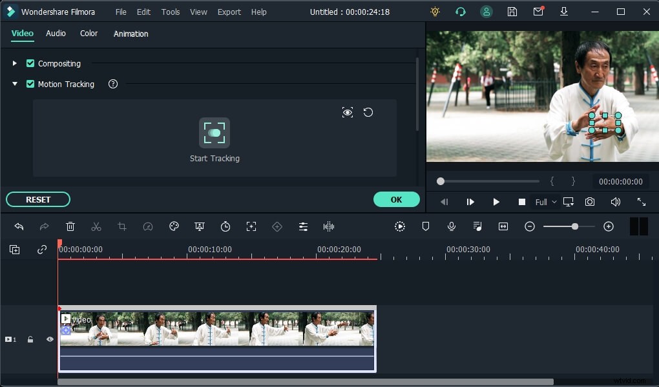Expand the Compositing section
The image size is (659, 387).
click(x=15, y=63)
